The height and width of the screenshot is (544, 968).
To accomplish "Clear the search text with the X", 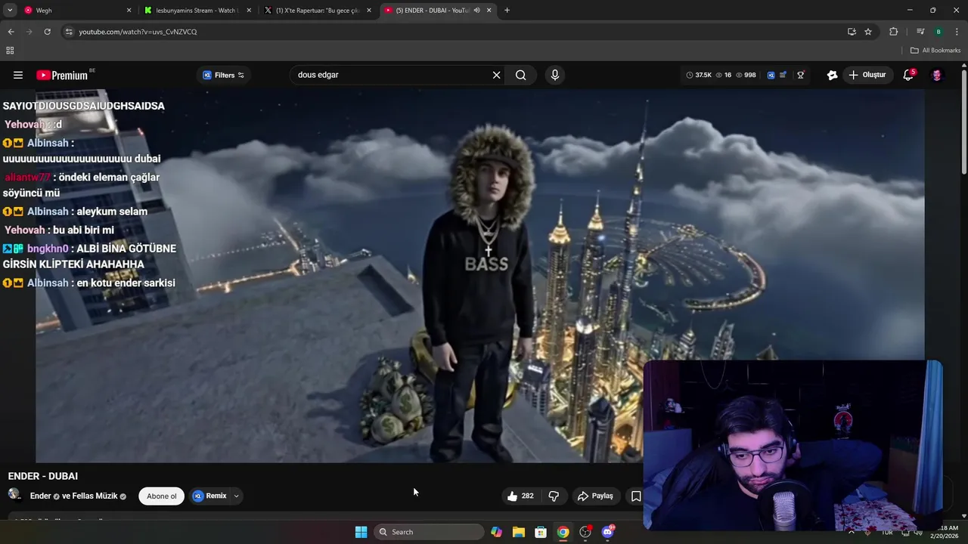I will [496, 75].
